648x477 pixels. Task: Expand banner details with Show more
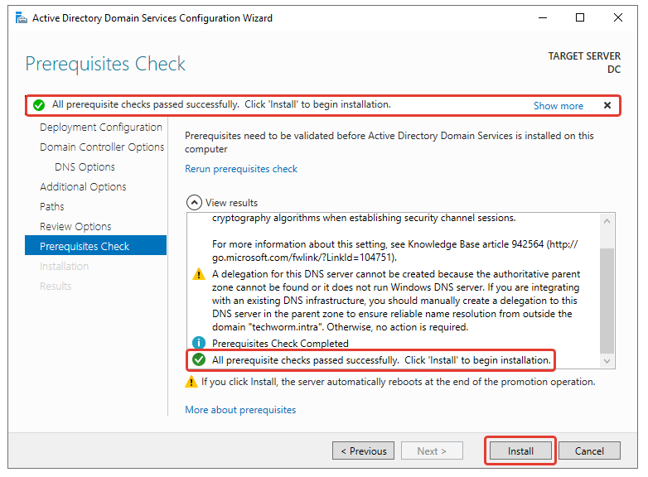pyautogui.click(x=558, y=106)
